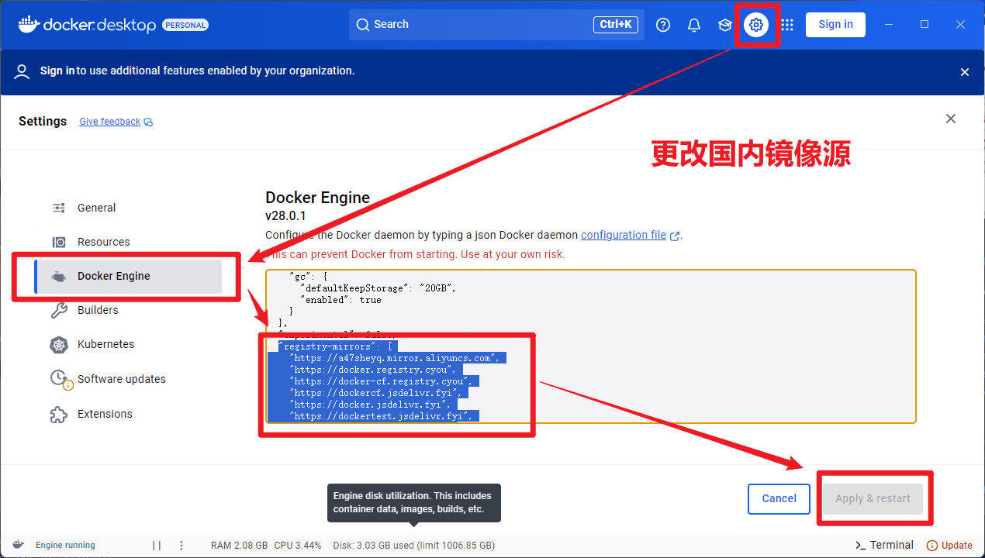Go to Software updates section
Image resolution: width=985 pixels, height=558 pixels.
121,379
